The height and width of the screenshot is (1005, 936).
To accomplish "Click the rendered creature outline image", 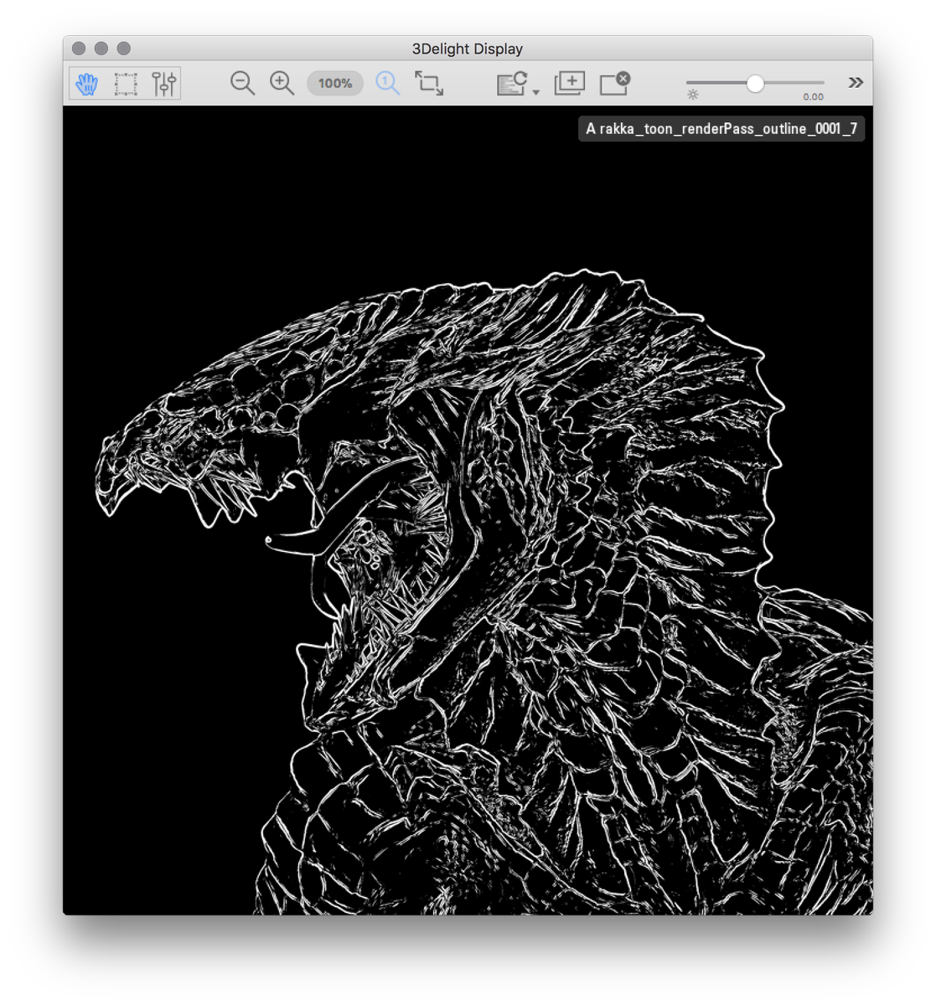I will tap(468, 510).
